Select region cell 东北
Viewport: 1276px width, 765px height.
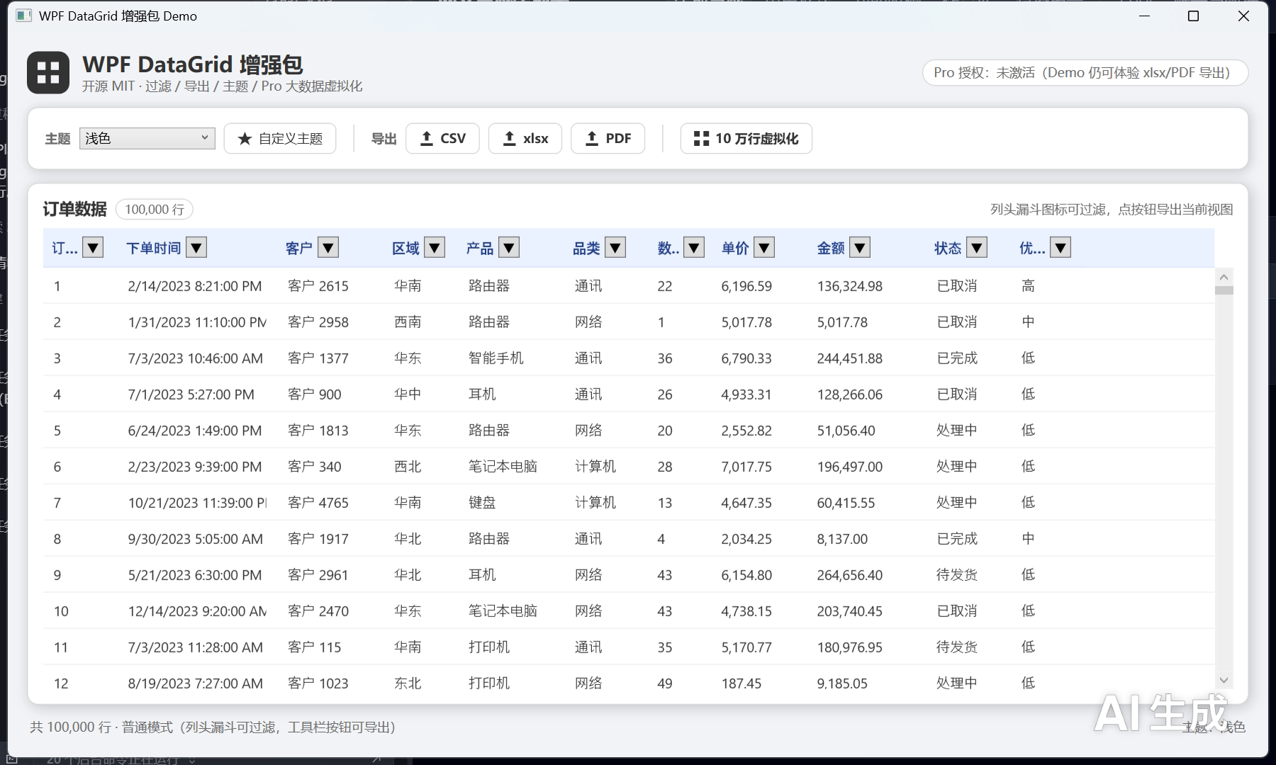[x=408, y=684]
